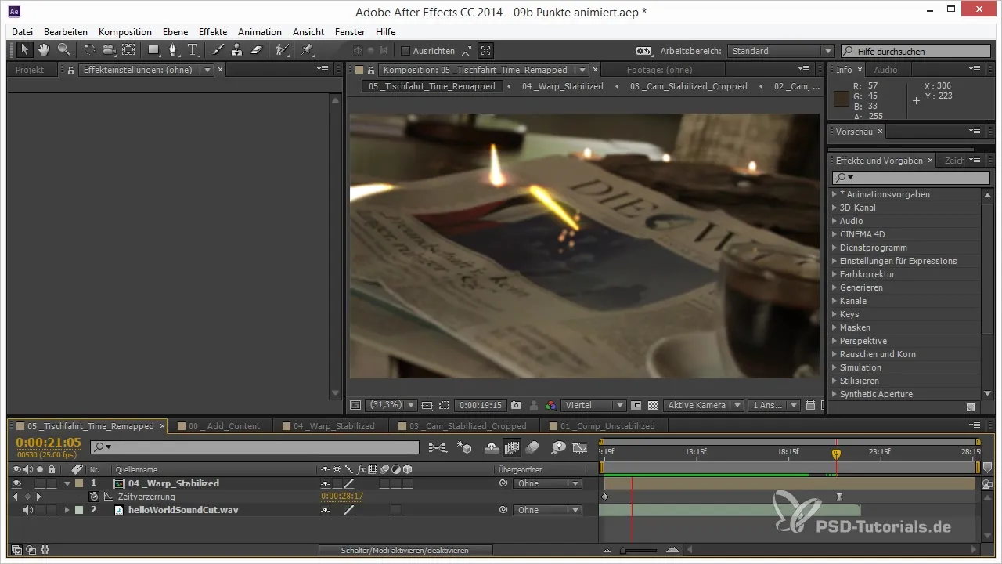Open composition mini-flowchart in timeline
The width and height of the screenshot is (1002, 564).
(438, 447)
